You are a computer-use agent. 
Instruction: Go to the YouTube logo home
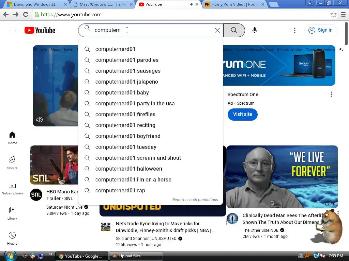point(40,30)
